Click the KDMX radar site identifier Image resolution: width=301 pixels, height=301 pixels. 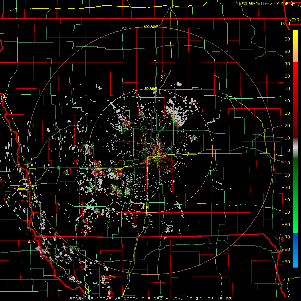178,299
